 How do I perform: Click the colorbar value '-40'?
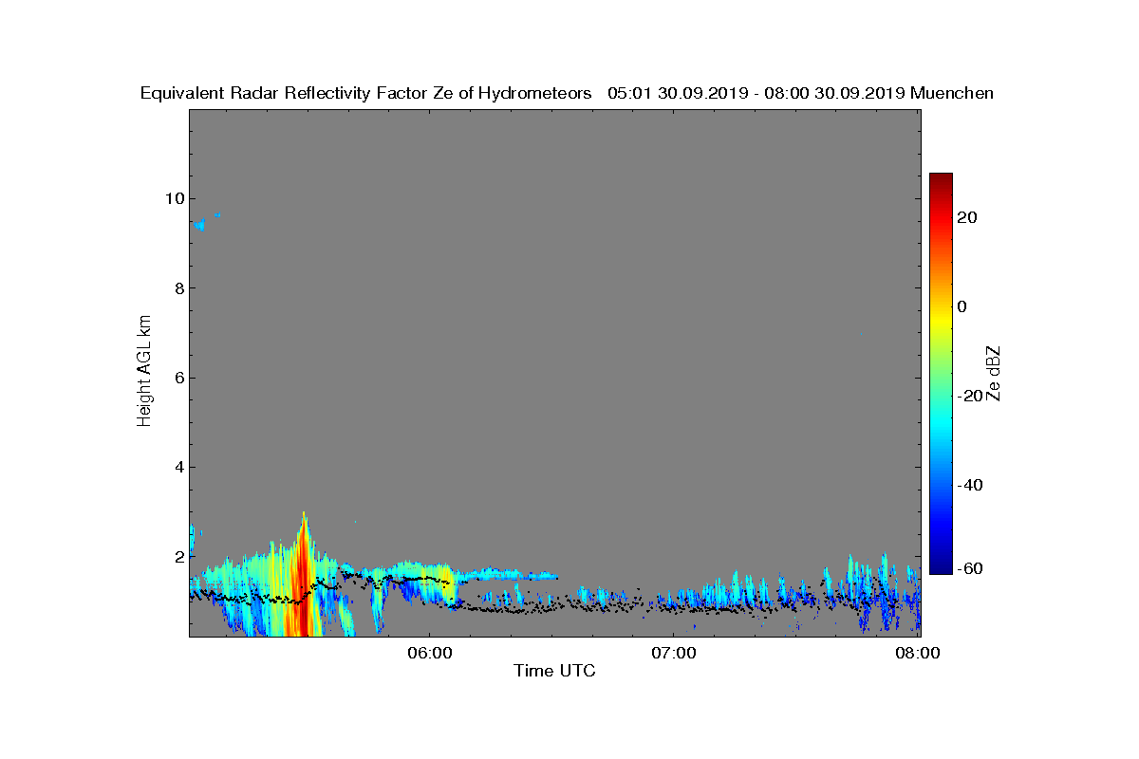pyautogui.click(x=971, y=486)
